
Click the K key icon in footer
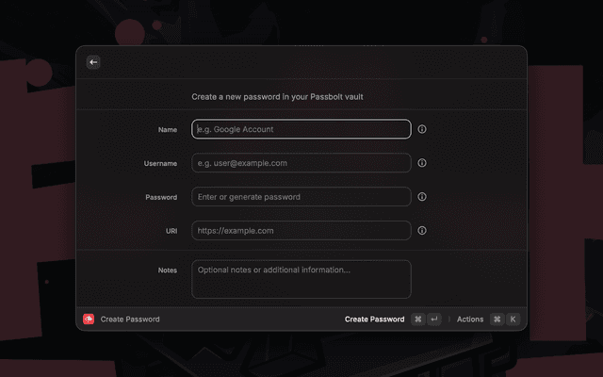tap(513, 320)
